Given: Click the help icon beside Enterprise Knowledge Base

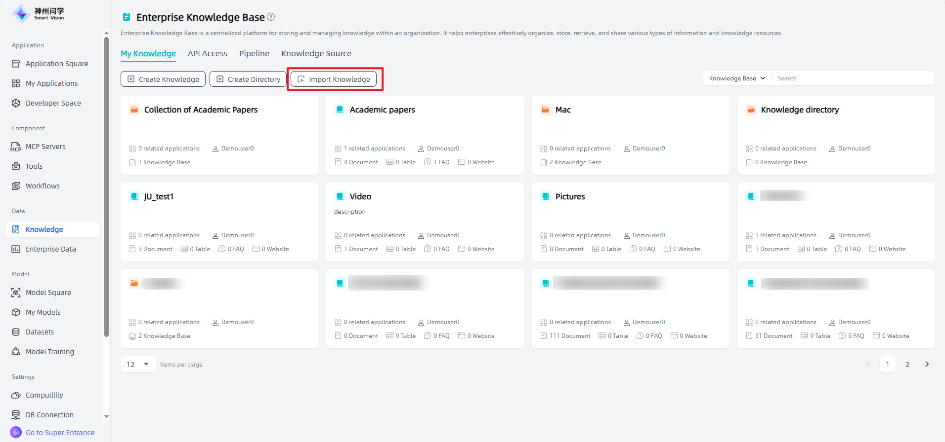Looking at the screenshot, I should click(271, 17).
